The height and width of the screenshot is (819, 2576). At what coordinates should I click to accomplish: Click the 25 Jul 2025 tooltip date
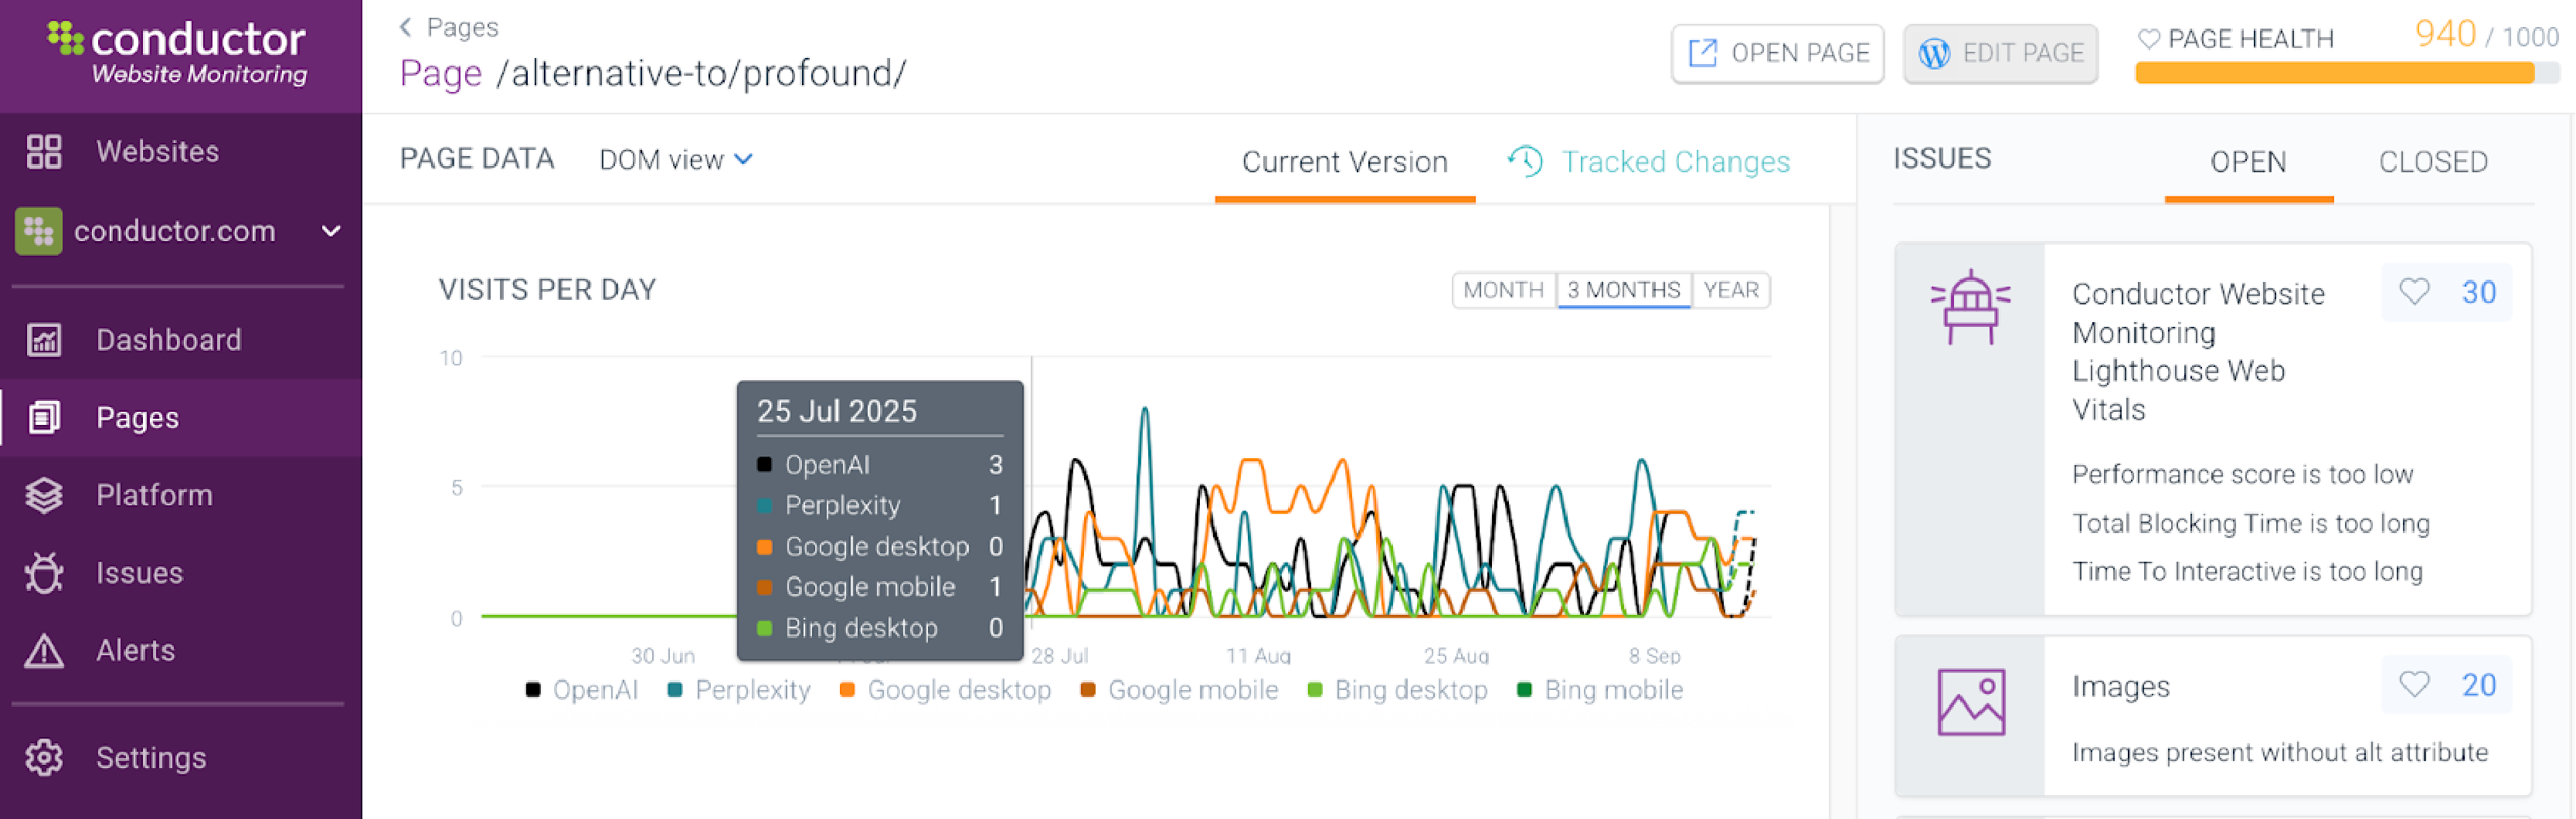[837, 411]
